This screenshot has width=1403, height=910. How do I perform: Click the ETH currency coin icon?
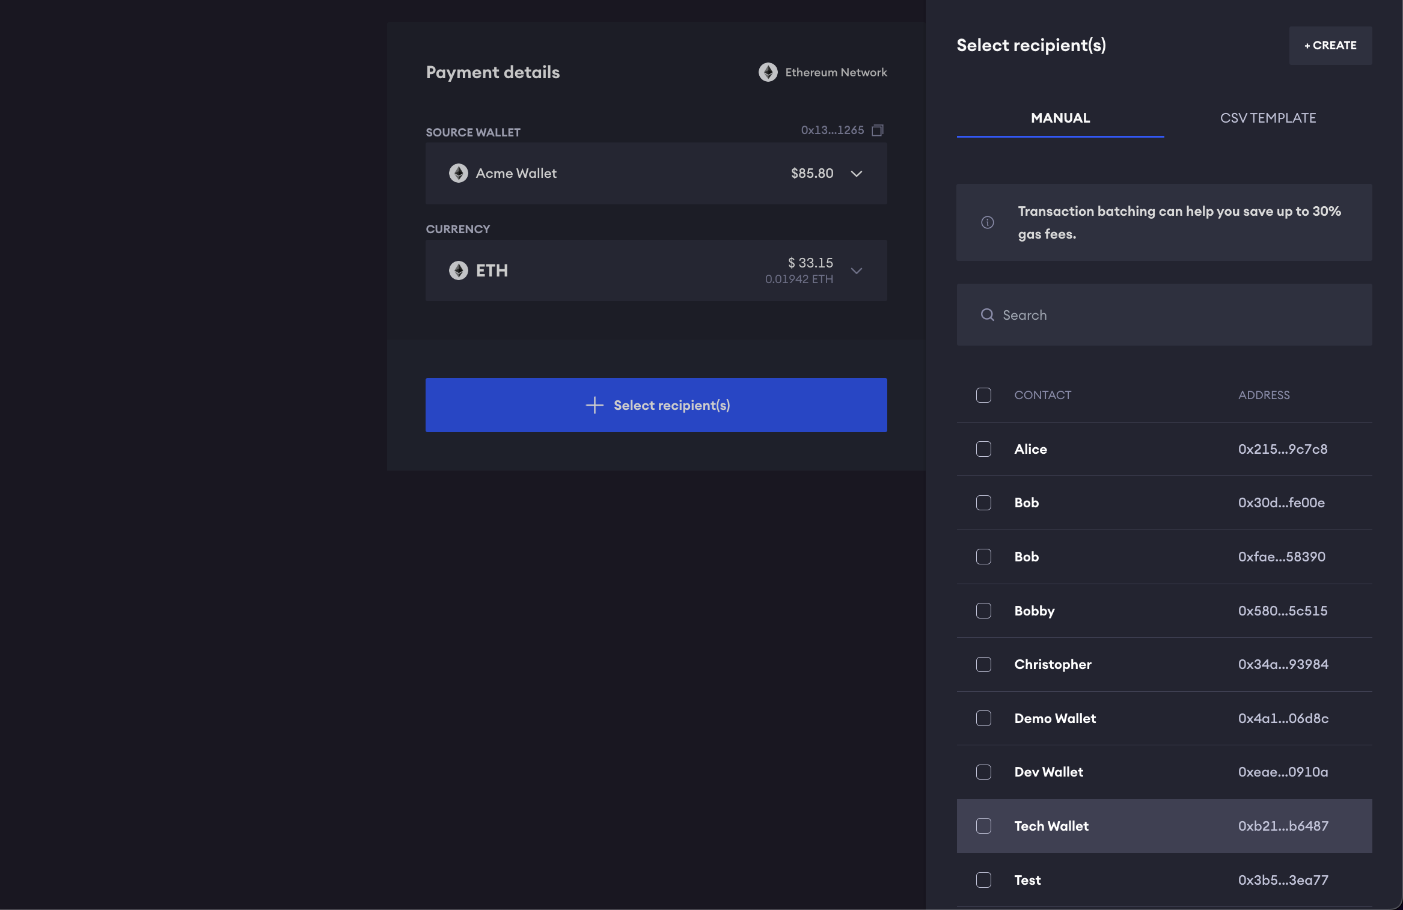(x=458, y=270)
